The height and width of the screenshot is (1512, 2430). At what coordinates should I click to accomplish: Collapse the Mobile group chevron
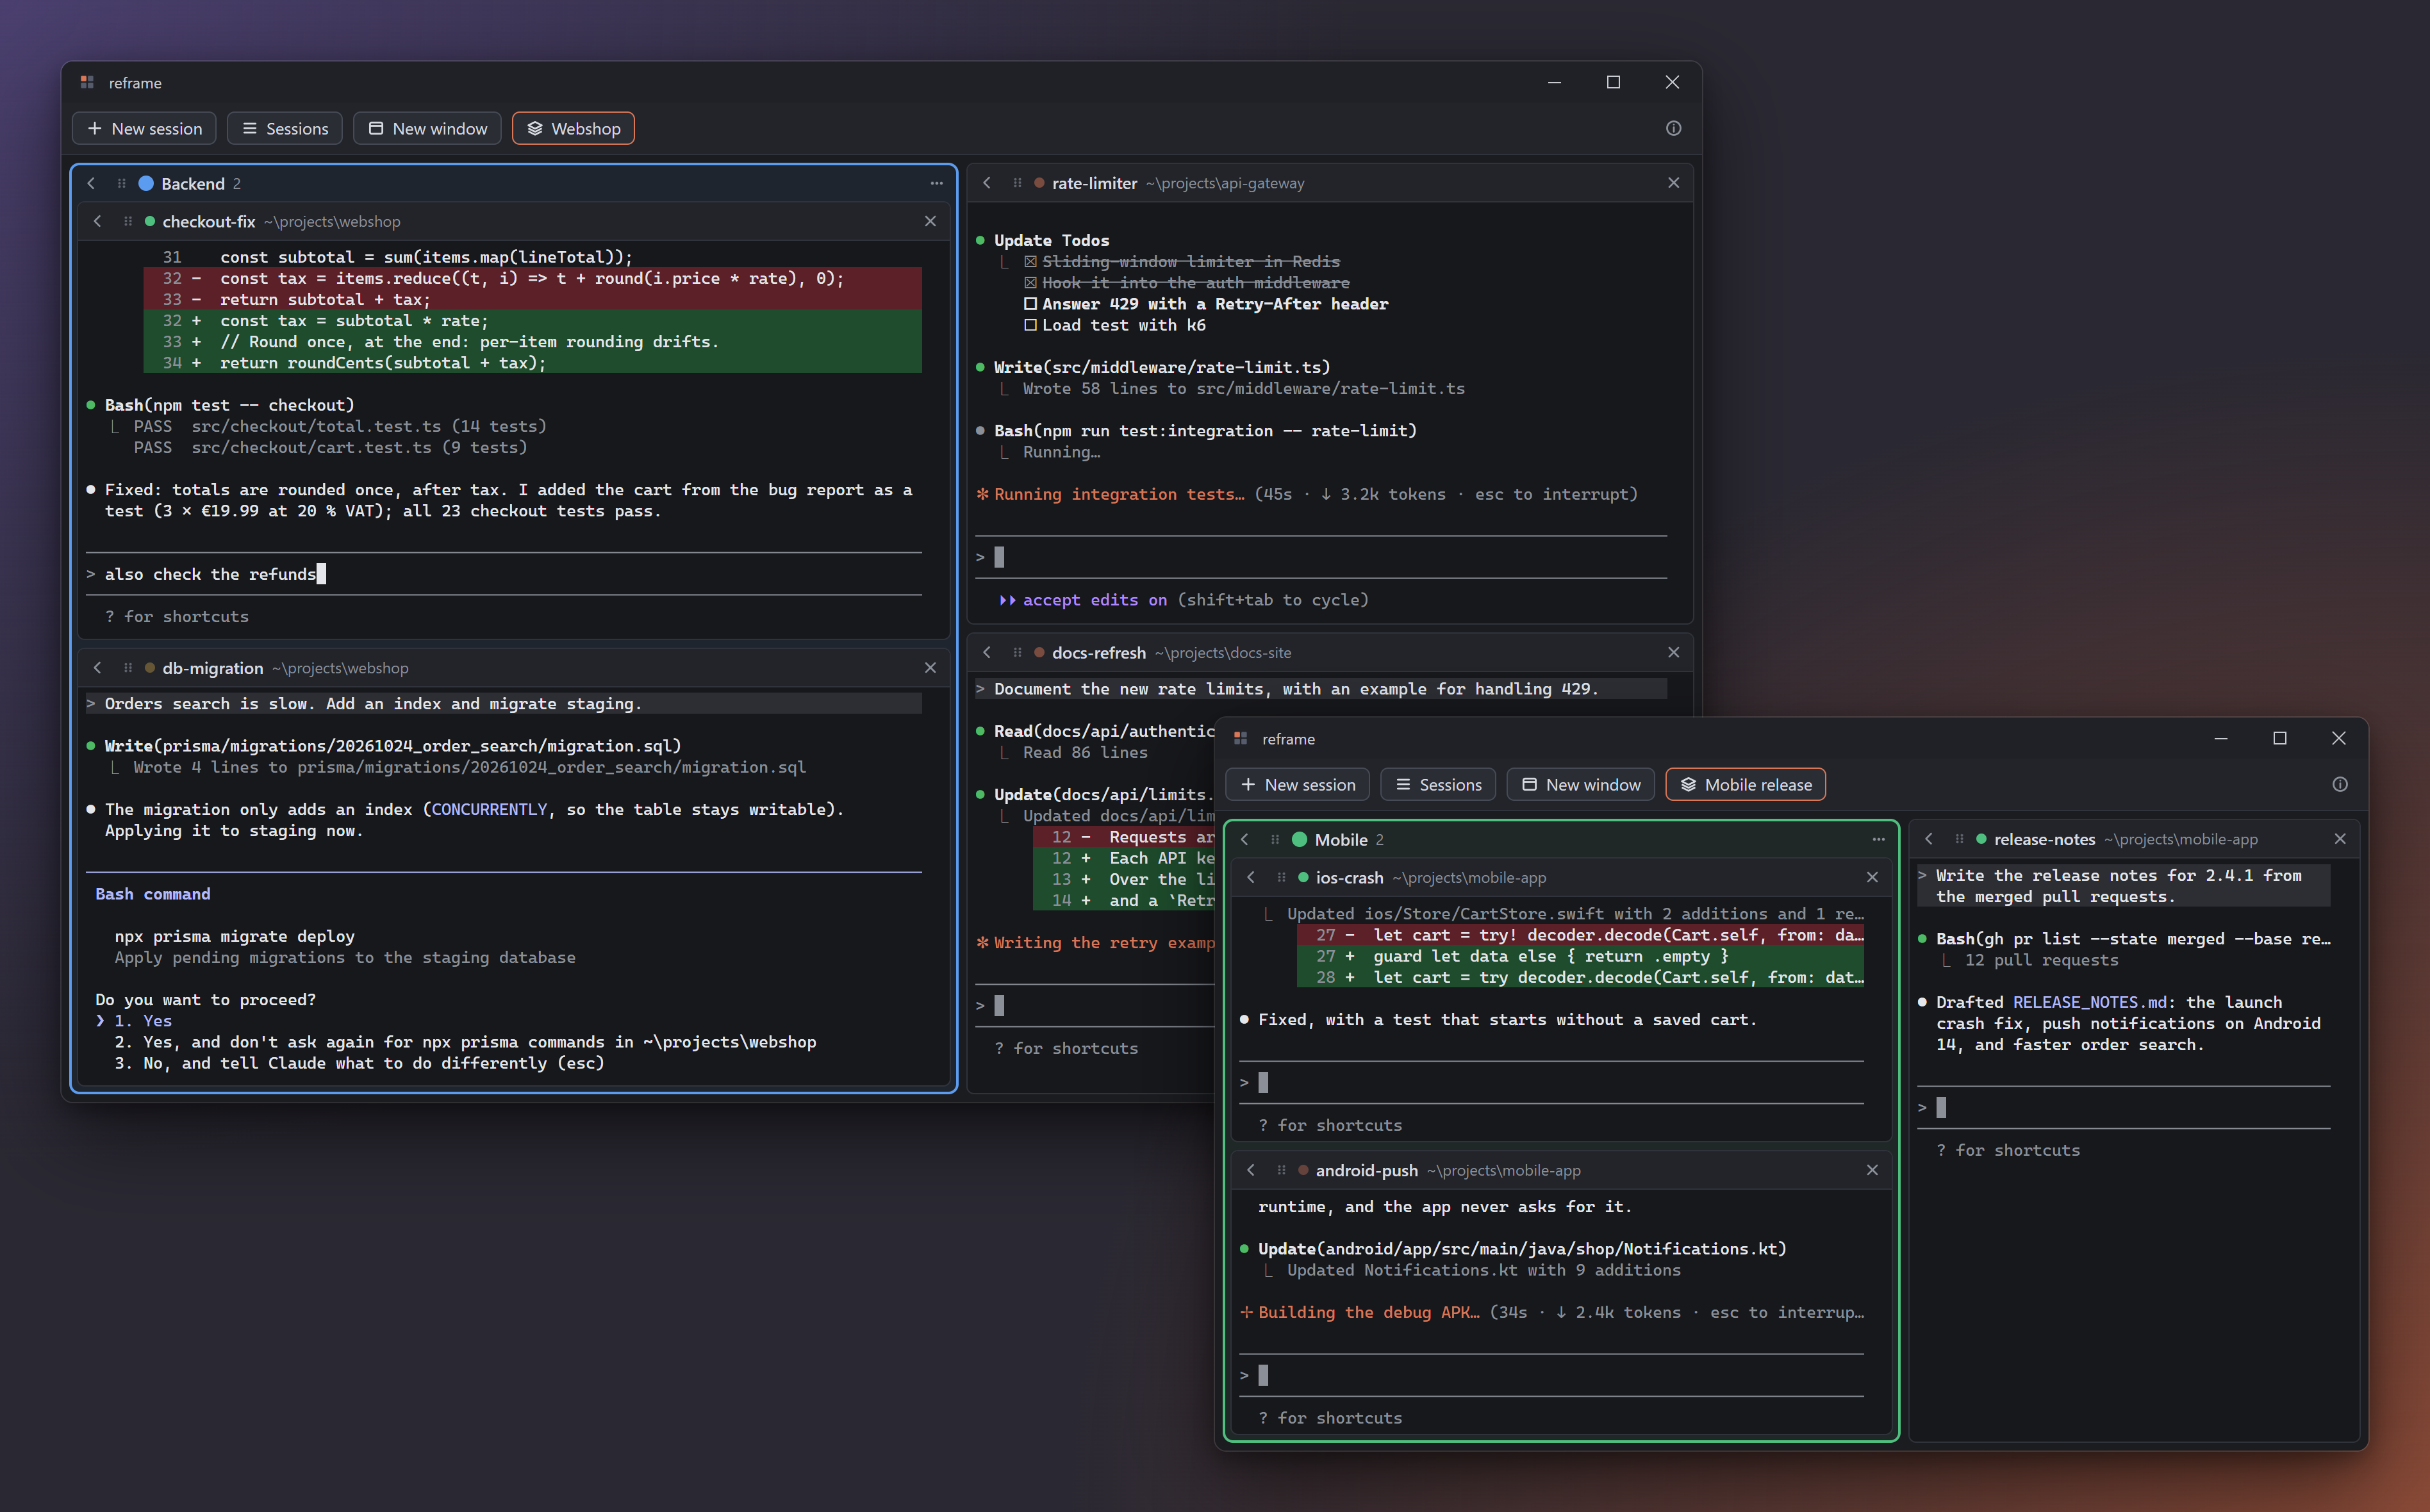click(x=1245, y=839)
